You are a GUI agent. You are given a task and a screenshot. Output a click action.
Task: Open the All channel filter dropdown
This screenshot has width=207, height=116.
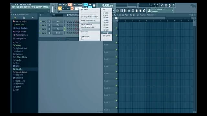pos(58,15)
